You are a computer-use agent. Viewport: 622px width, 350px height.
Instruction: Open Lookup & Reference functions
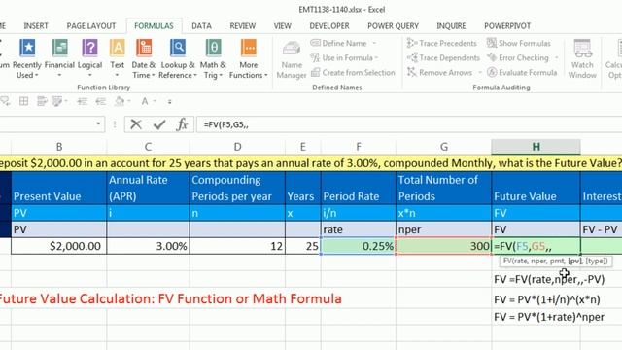point(178,58)
